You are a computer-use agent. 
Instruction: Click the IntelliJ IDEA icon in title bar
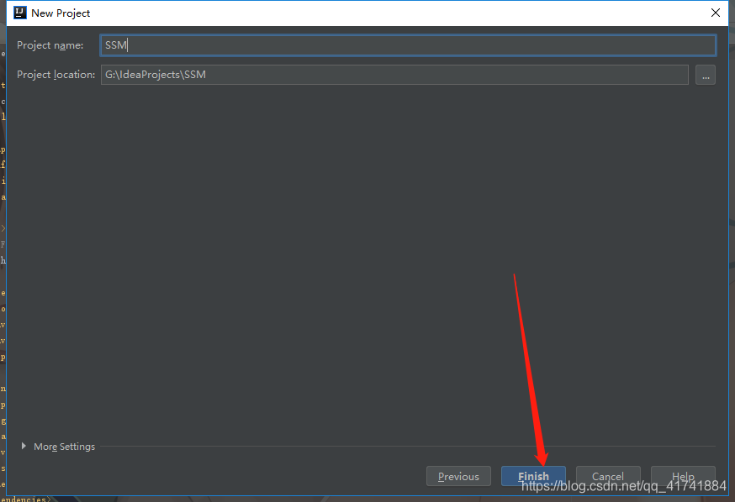tap(20, 13)
